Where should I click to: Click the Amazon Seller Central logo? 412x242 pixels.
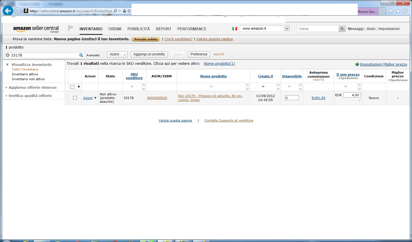point(36,29)
